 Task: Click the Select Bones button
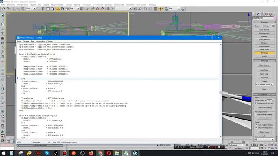point(264,132)
